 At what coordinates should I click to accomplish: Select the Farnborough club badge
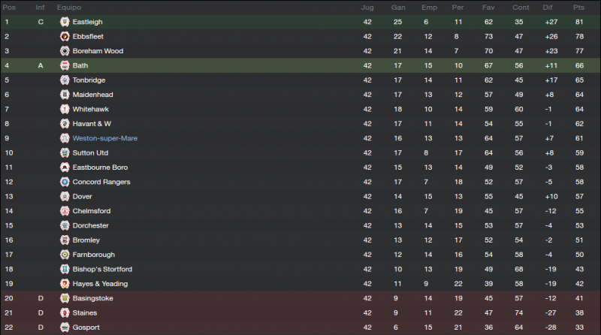tap(65, 255)
